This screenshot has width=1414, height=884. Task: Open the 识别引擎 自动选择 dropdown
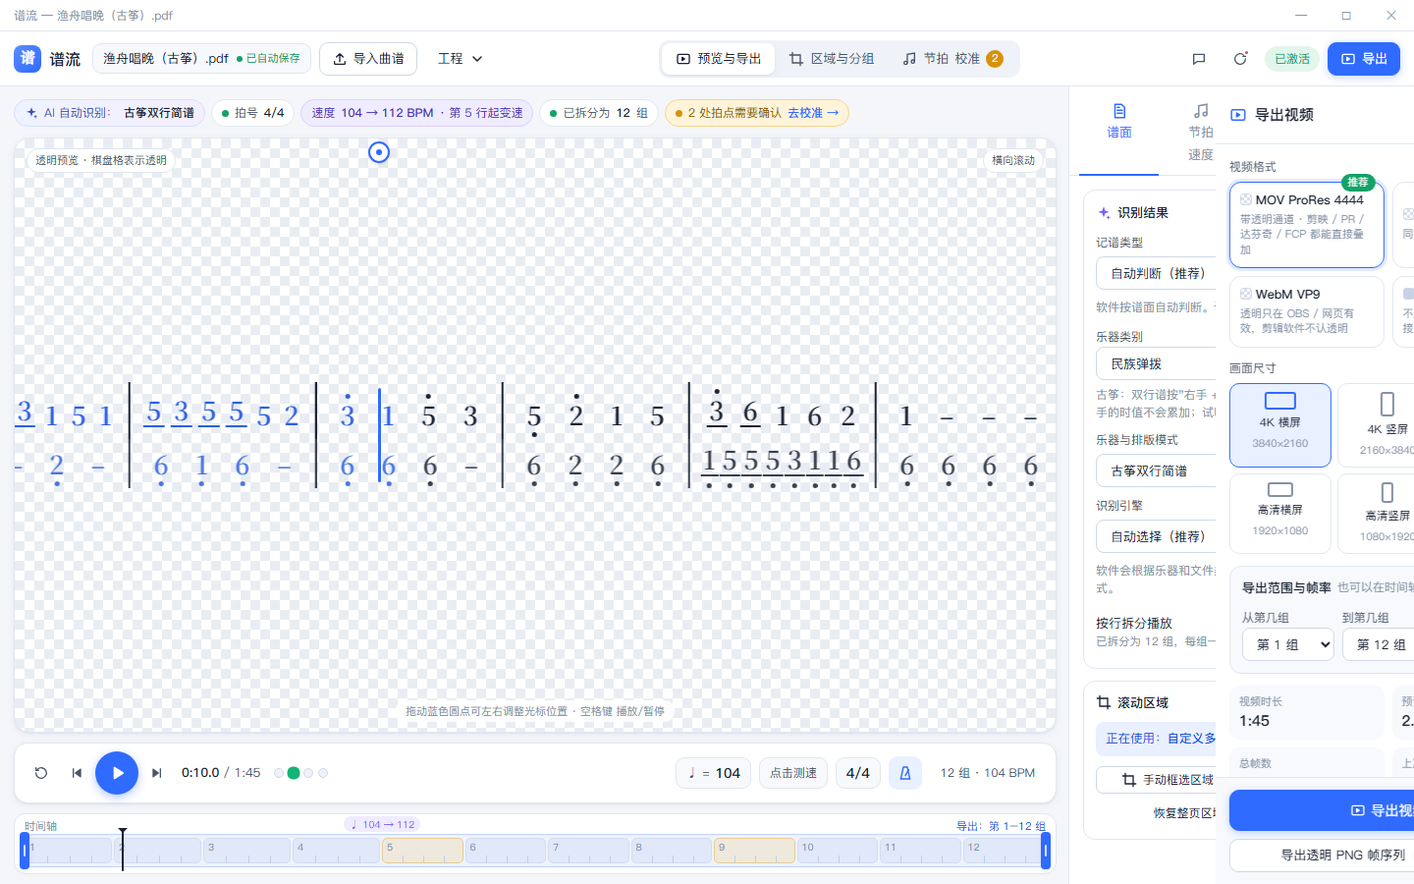(1157, 537)
